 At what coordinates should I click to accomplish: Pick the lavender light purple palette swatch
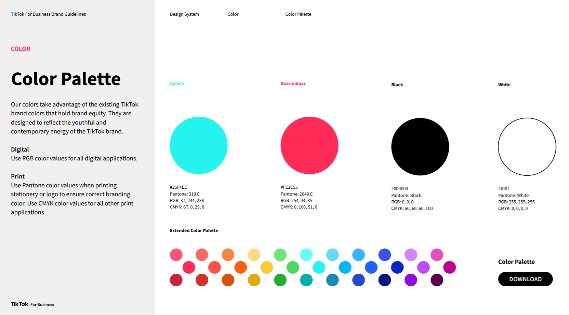pyautogui.click(x=411, y=255)
